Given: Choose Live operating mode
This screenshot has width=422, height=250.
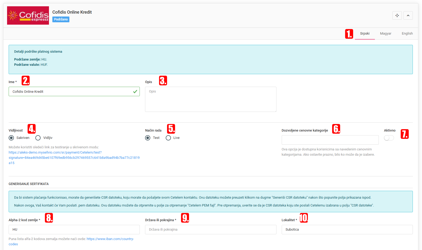Looking at the screenshot, I should click(168, 138).
